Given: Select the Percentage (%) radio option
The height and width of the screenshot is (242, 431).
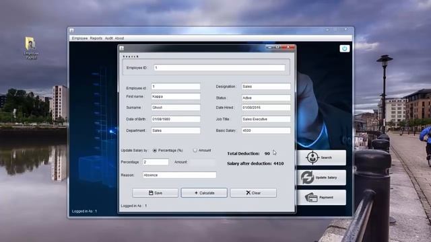Looking at the screenshot, I should [155, 151].
